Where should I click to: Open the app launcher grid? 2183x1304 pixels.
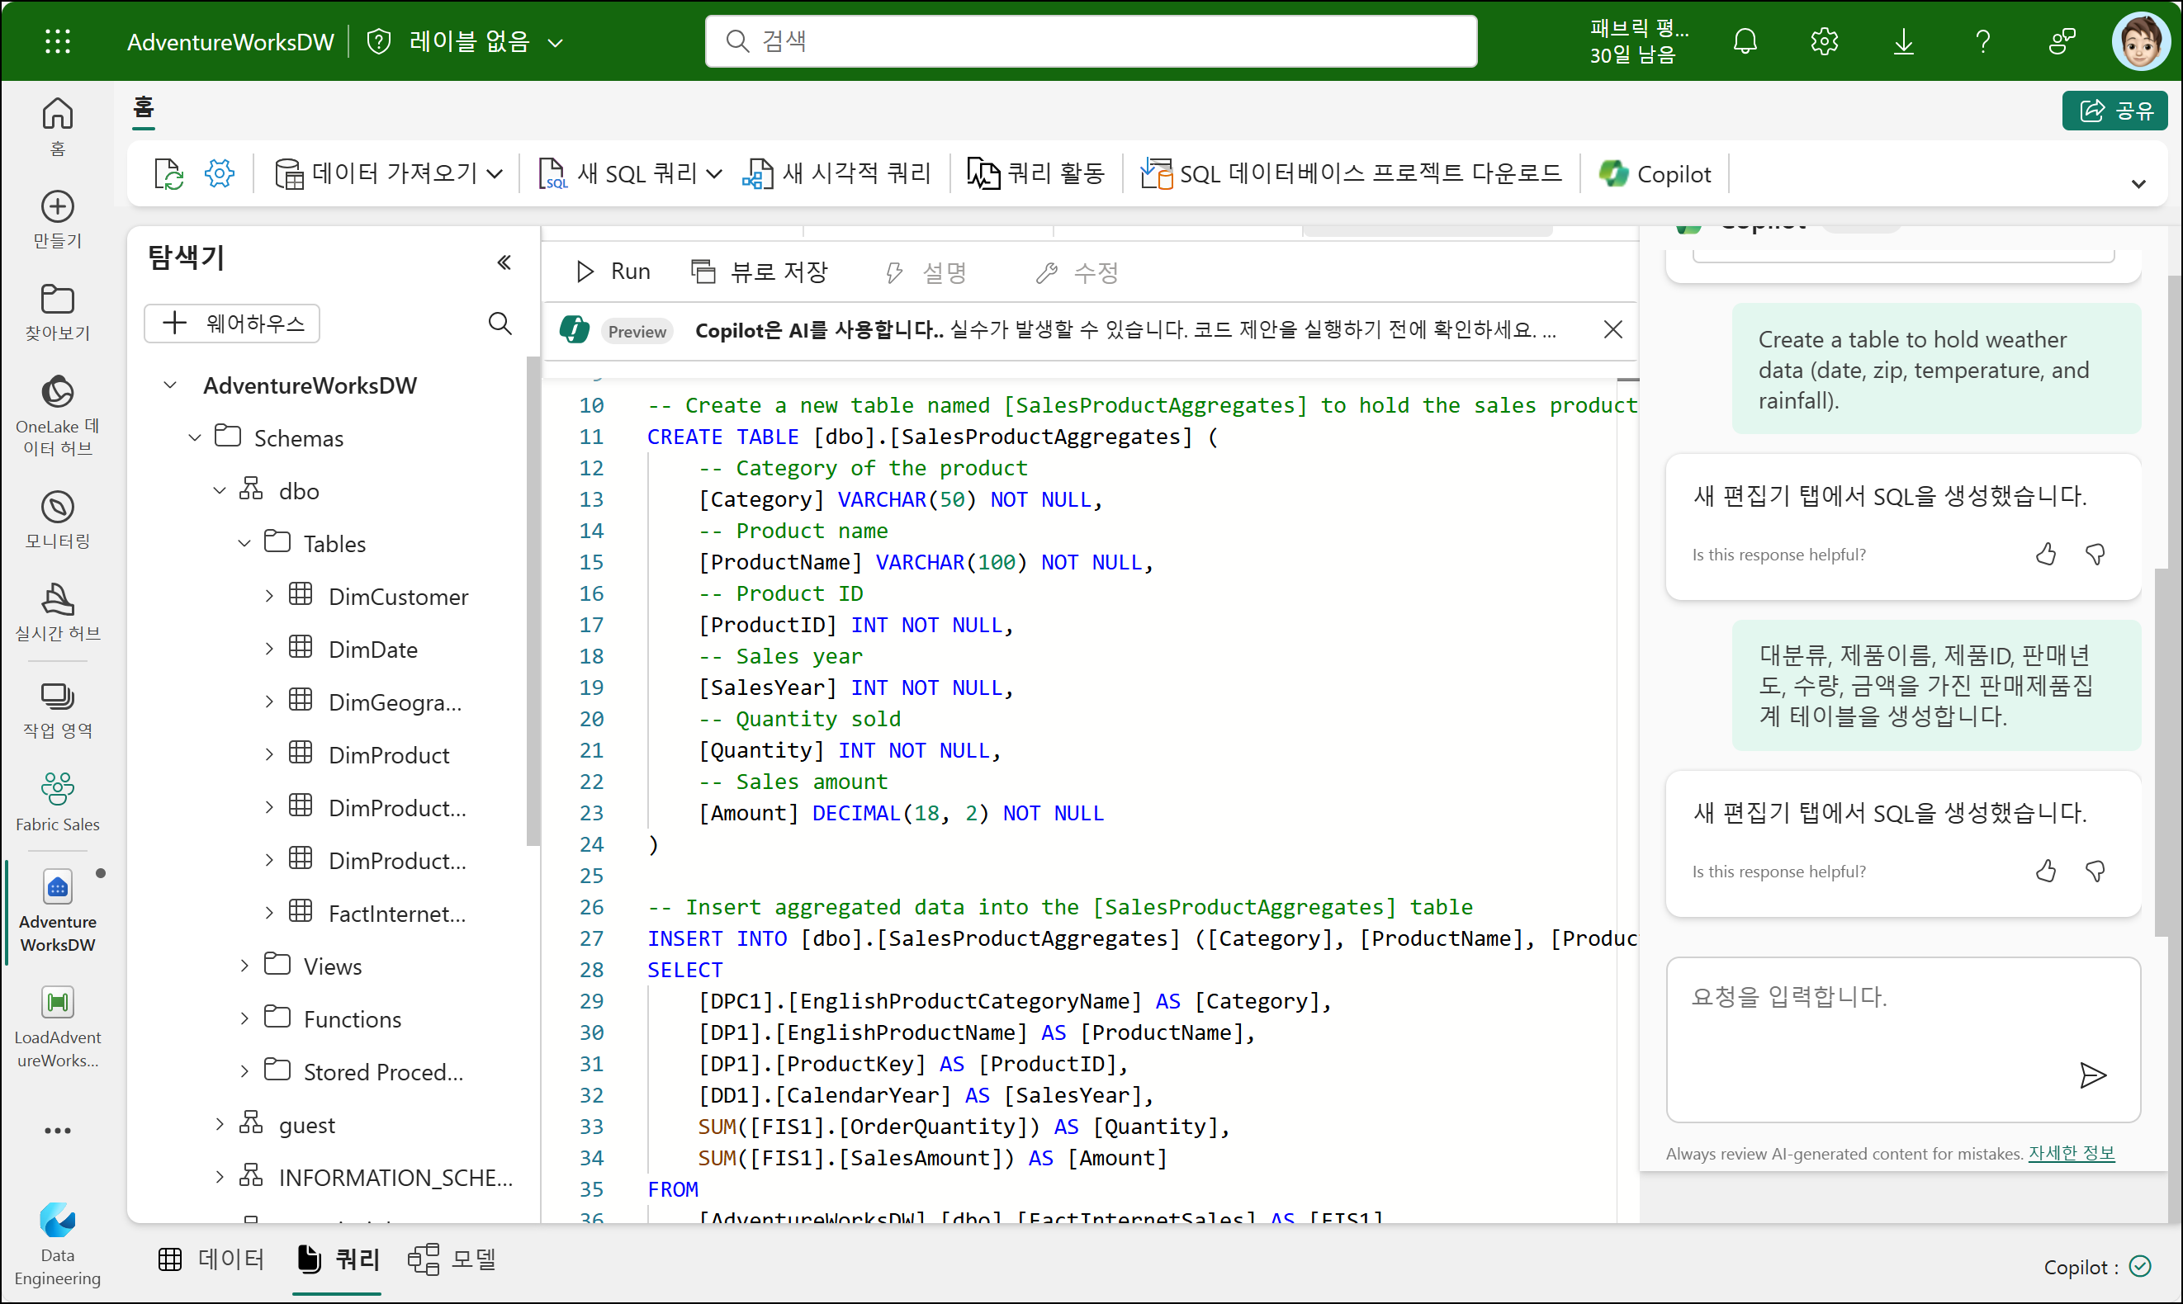click(58, 41)
